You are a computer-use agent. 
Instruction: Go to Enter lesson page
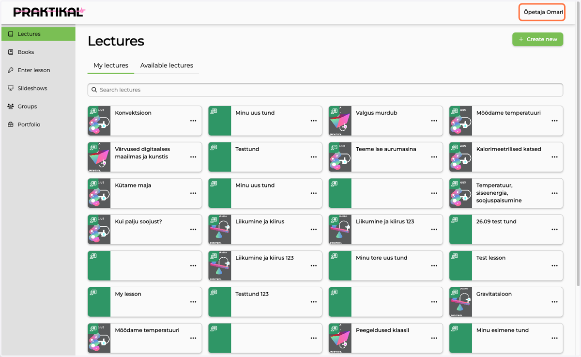pyautogui.click(x=38, y=70)
